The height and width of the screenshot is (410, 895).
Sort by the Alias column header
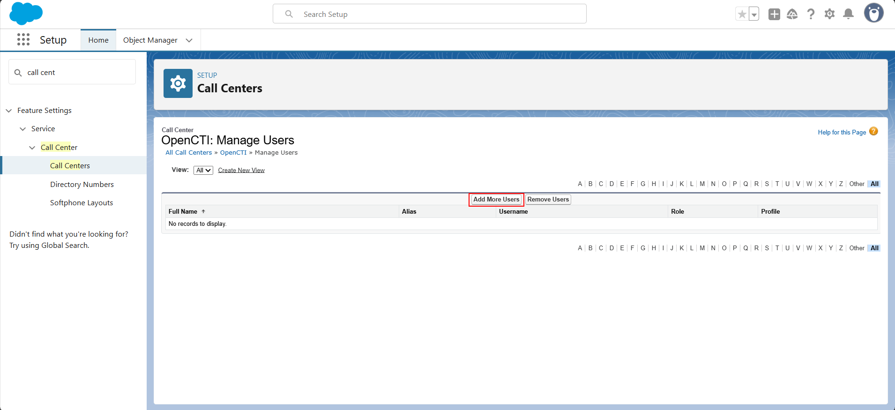click(x=409, y=211)
